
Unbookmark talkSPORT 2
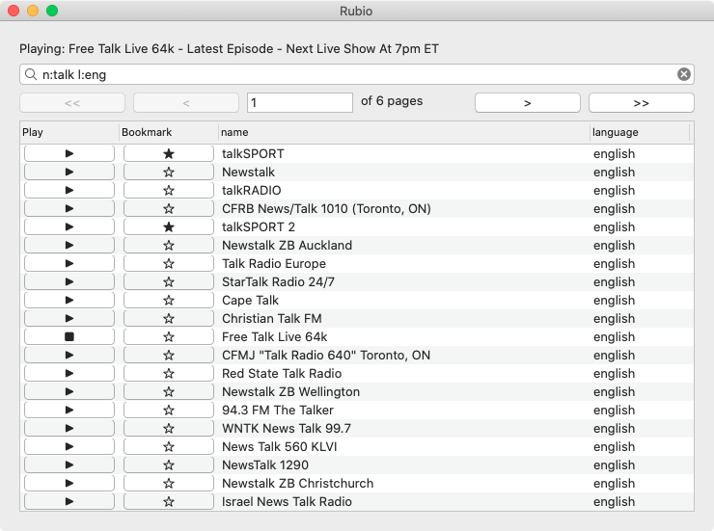click(x=169, y=226)
